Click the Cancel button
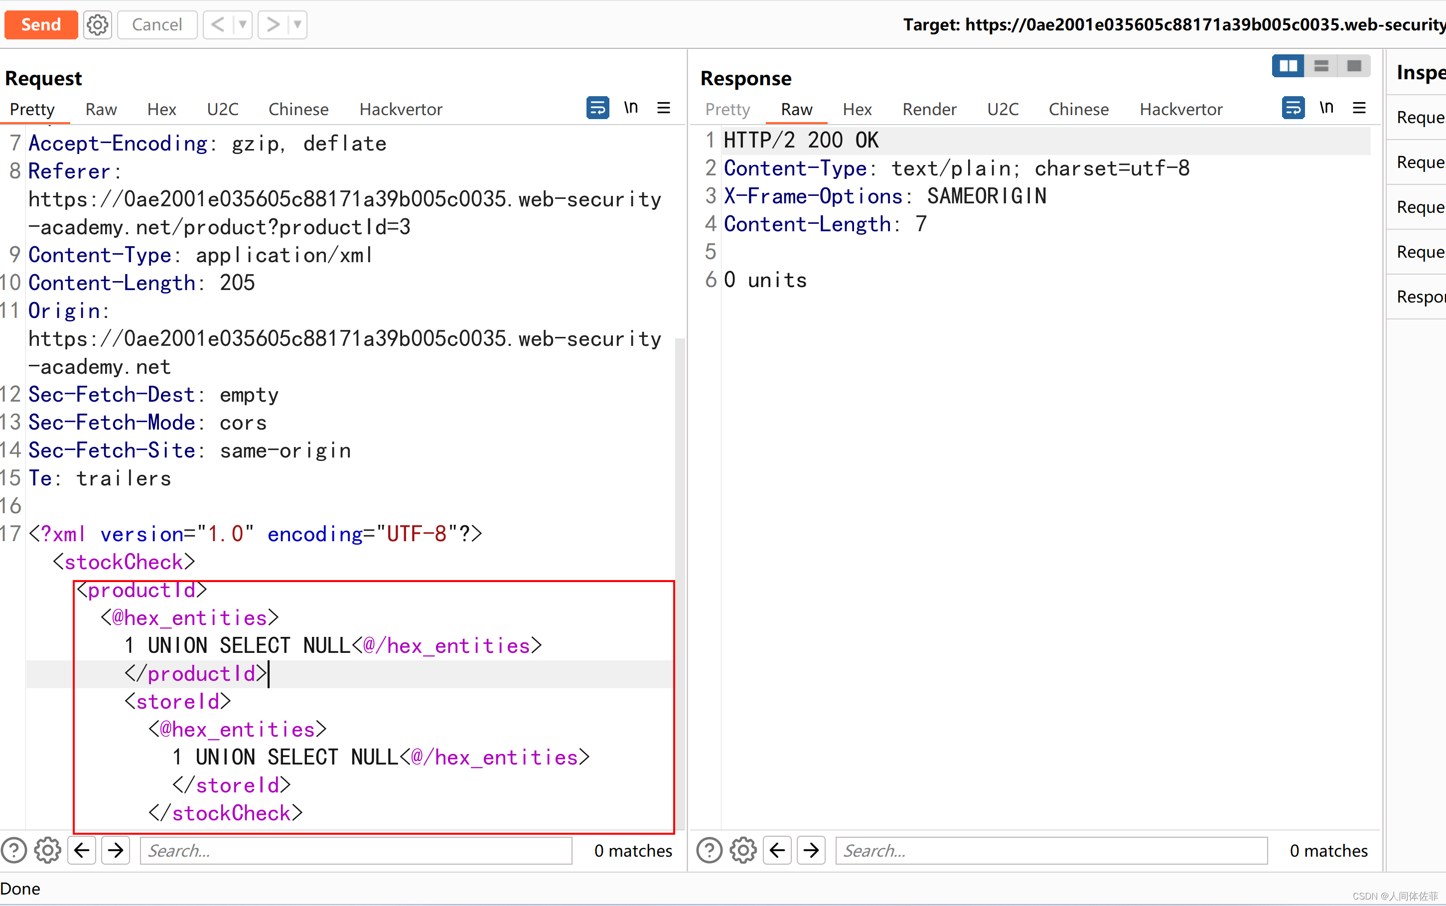The width and height of the screenshot is (1446, 906). [x=157, y=24]
